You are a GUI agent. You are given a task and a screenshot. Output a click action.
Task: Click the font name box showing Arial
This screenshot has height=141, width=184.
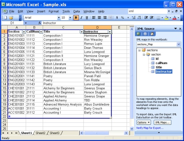tap(41, 18)
